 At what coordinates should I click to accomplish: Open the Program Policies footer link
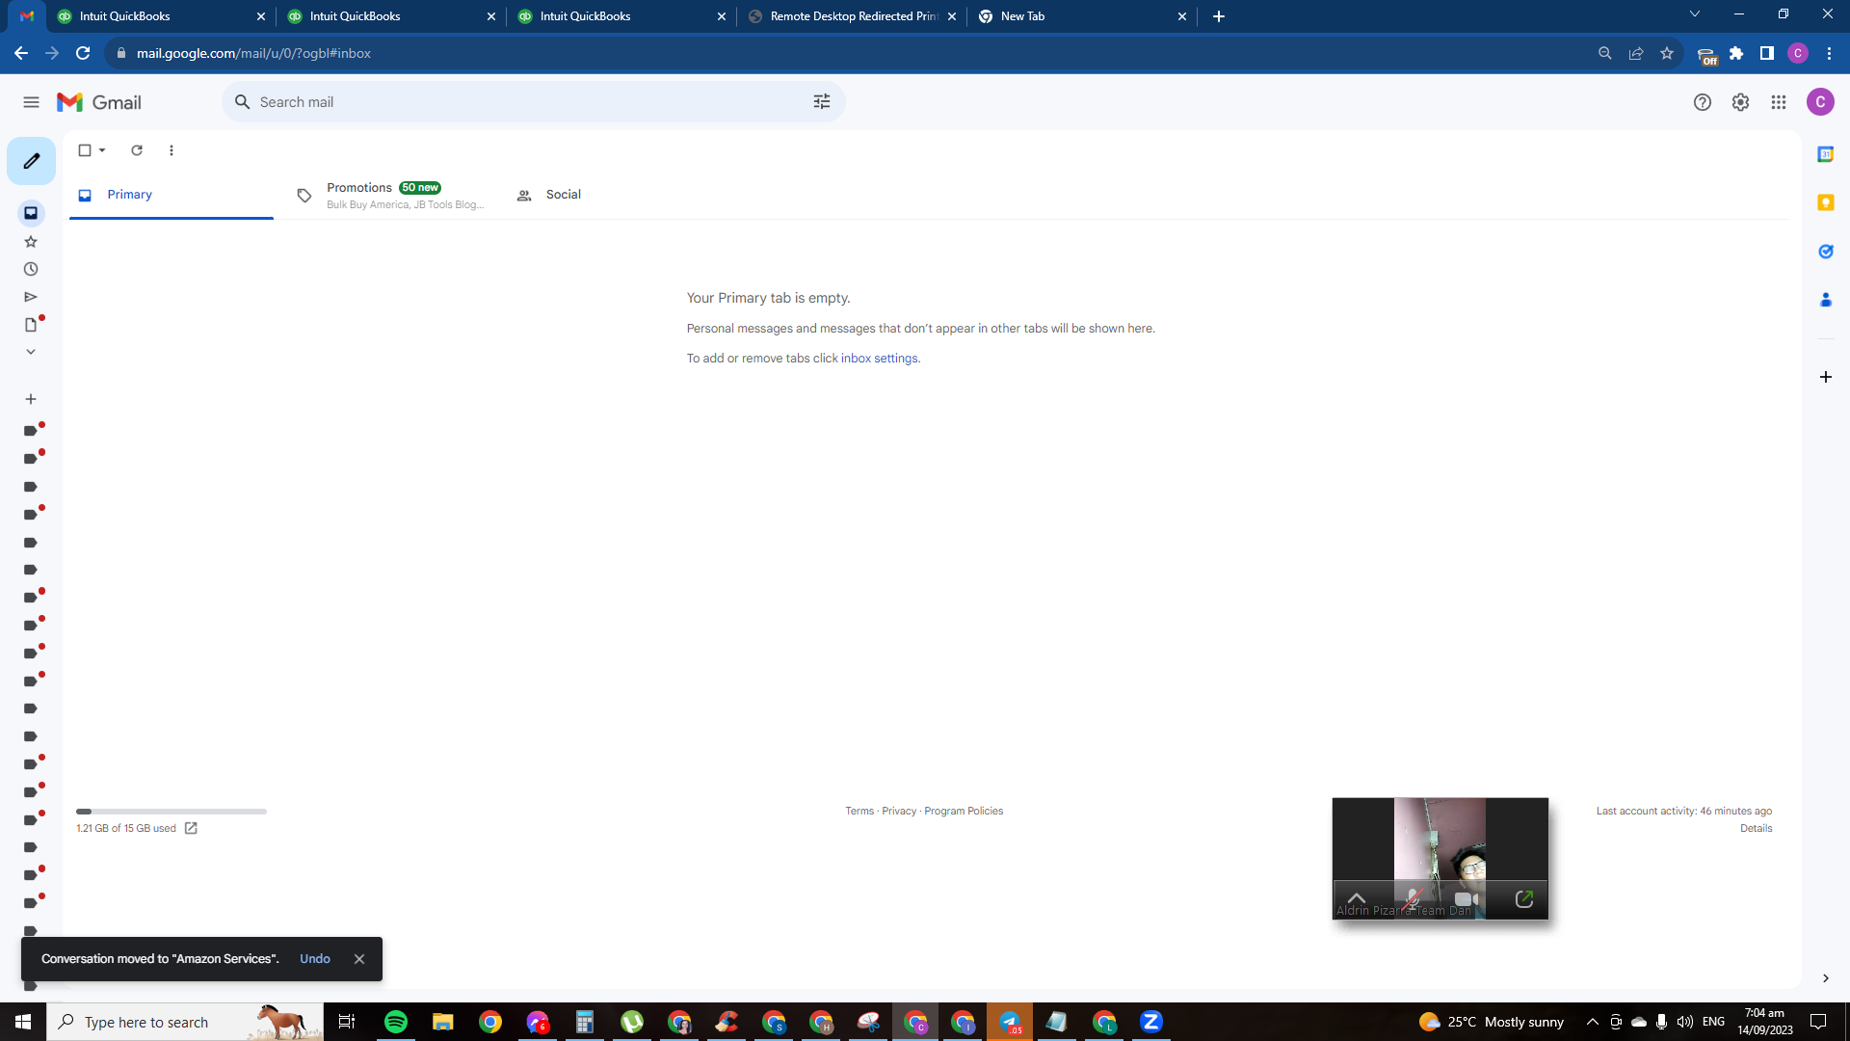point(964,812)
